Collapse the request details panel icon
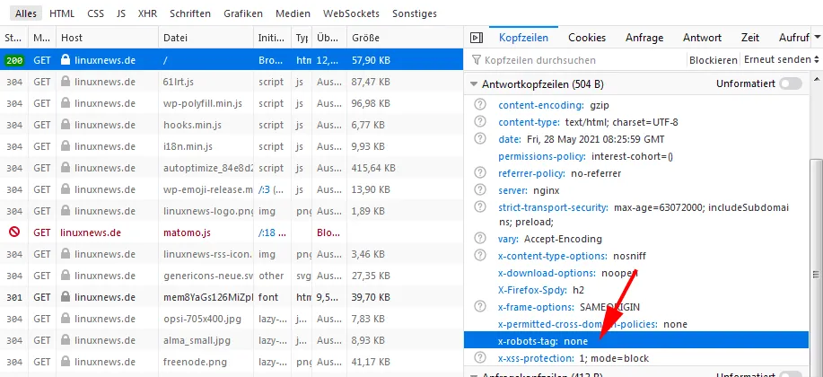The height and width of the screenshot is (377, 823). 476,38
